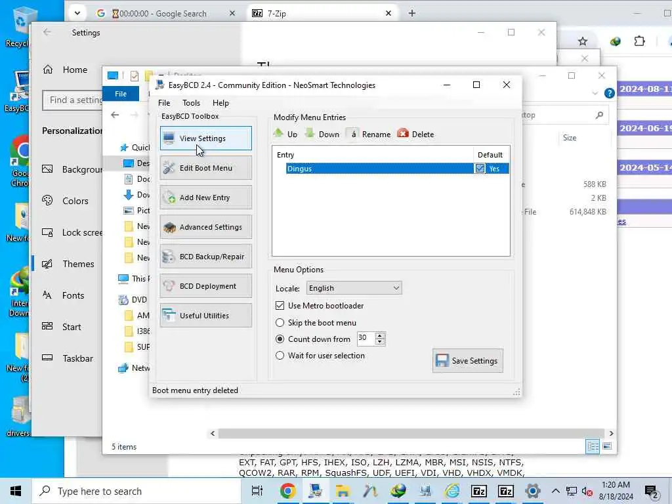672x504 pixels.
Task: Click Explorer horizontal scrollbar left arrow
Action: tap(213, 434)
